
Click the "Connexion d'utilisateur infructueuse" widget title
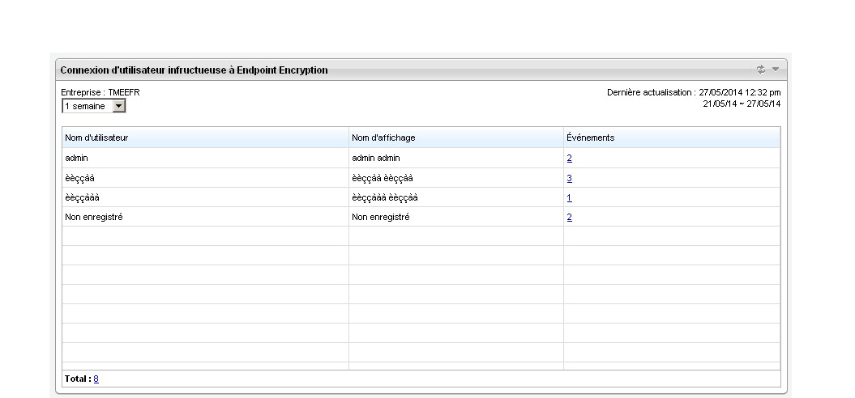click(x=195, y=70)
